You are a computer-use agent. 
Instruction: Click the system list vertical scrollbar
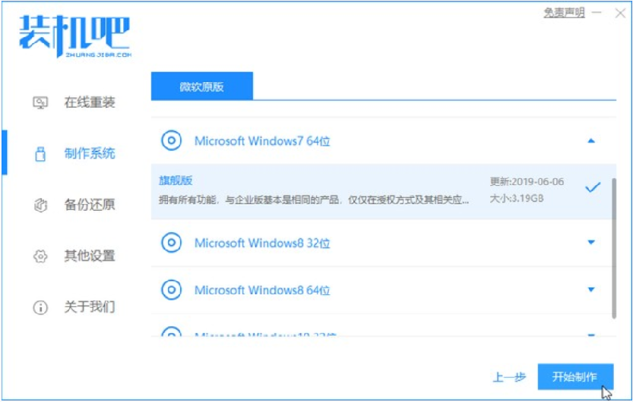(614, 249)
